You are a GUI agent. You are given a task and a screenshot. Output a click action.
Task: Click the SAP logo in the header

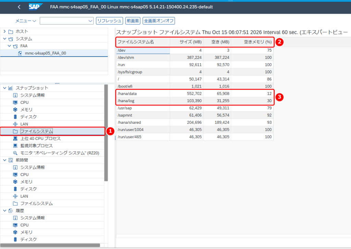click(35, 7)
